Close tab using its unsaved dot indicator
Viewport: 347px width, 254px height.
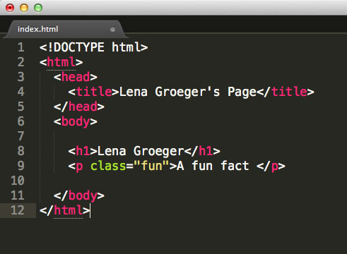pos(112,30)
